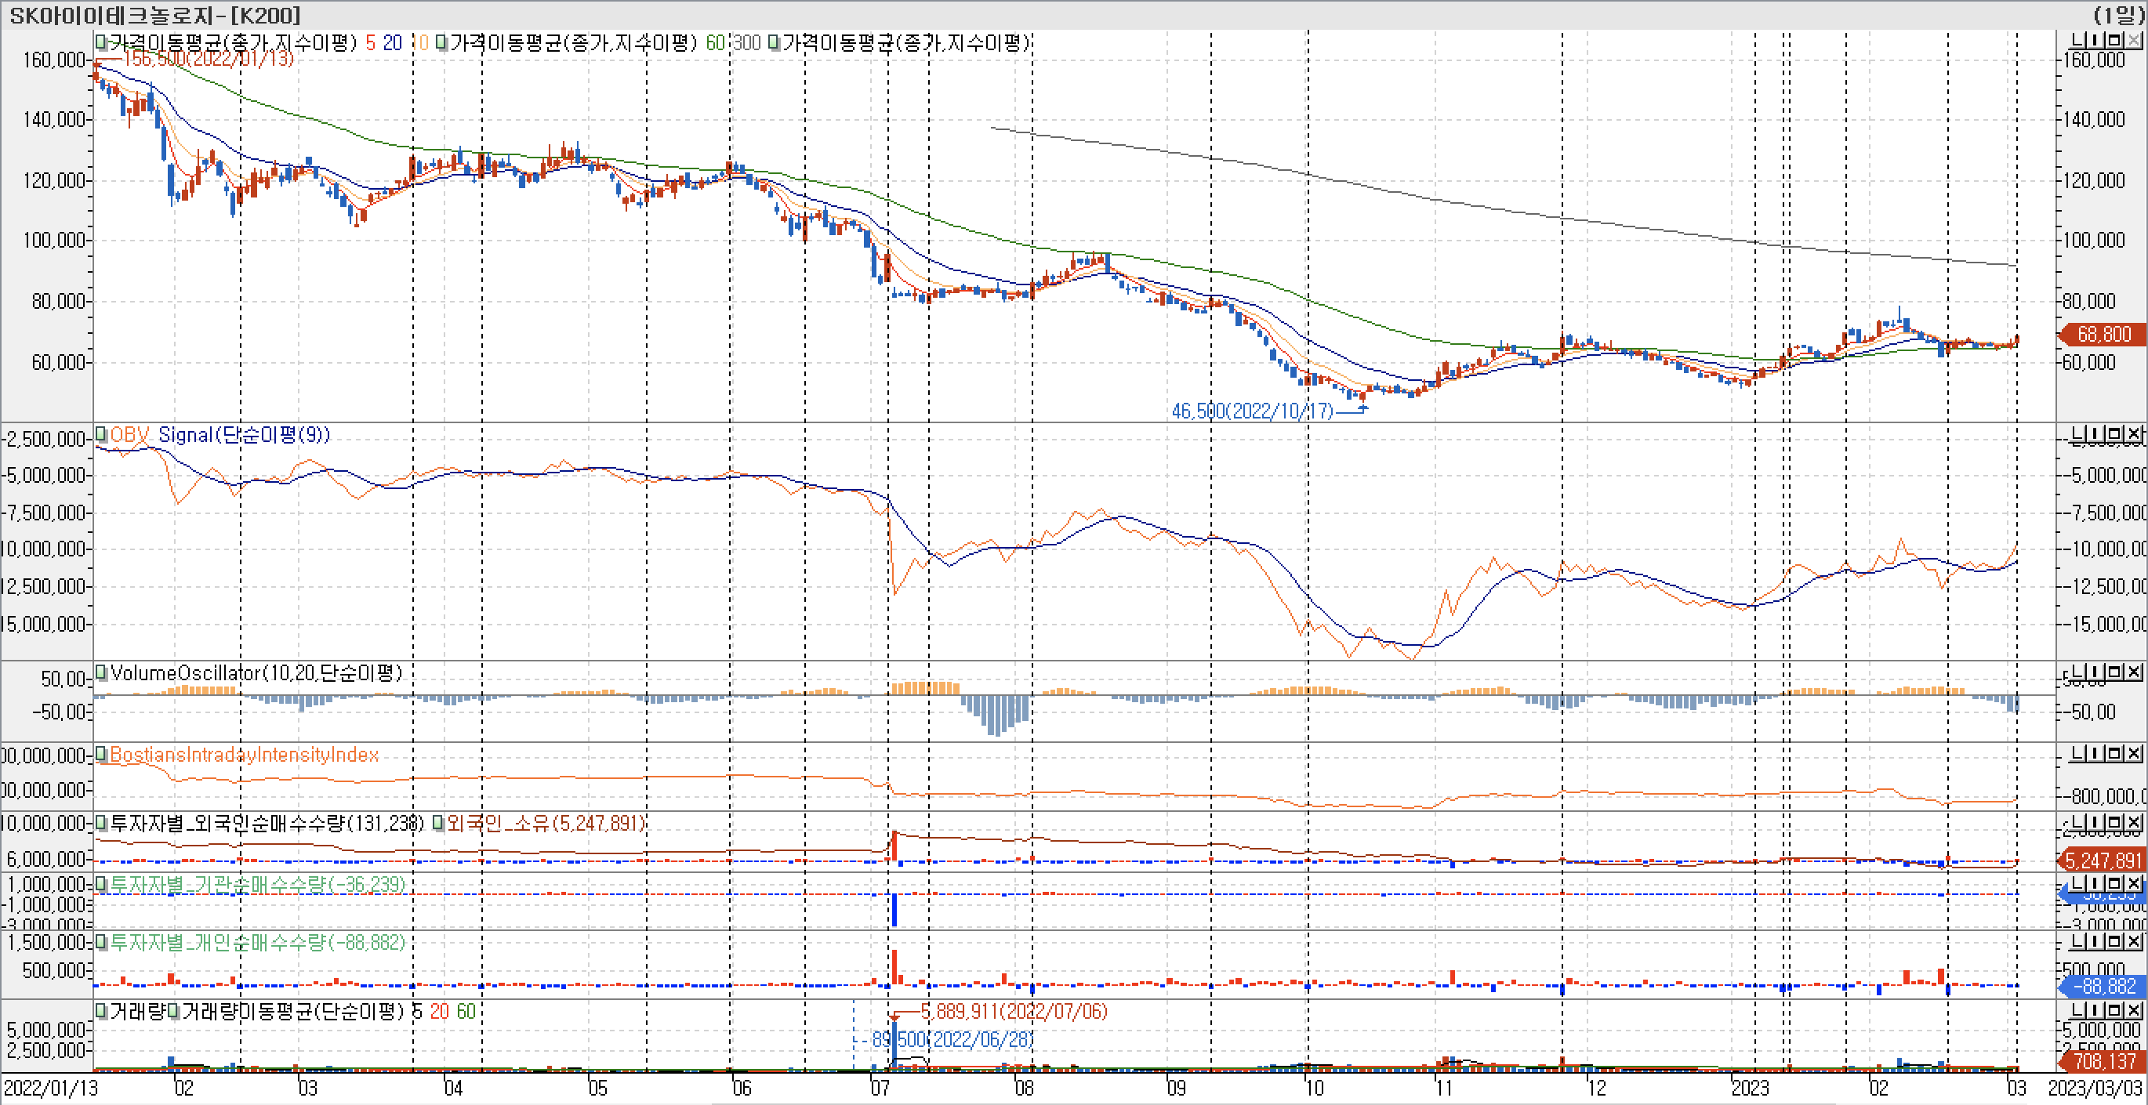Screen dimensions: 2148x1105
Task: Toggle the OBV indicator legend checkbox
Action: pyautogui.click(x=101, y=433)
